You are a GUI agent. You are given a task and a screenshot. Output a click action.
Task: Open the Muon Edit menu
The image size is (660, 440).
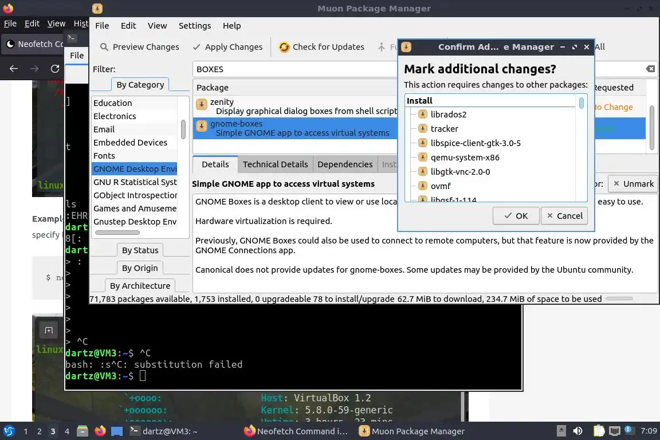coord(128,26)
